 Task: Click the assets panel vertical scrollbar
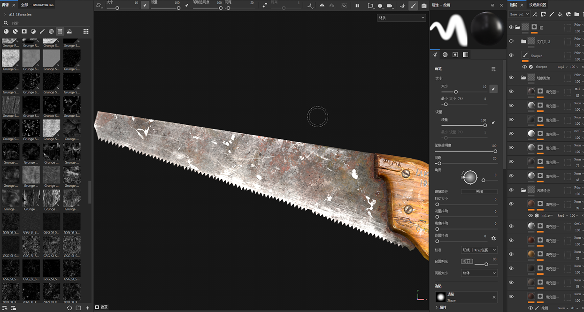coord(90,192)
